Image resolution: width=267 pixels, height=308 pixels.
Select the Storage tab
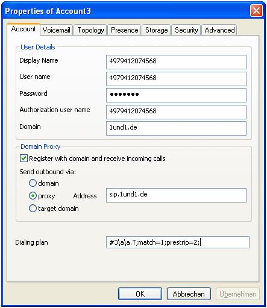[x=156, y=30]
